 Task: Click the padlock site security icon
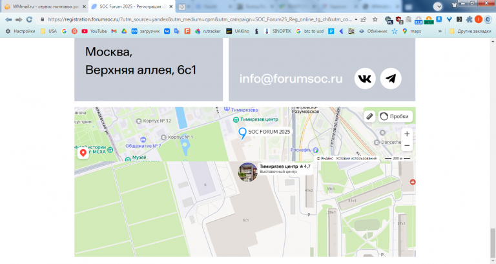point(43,19)
